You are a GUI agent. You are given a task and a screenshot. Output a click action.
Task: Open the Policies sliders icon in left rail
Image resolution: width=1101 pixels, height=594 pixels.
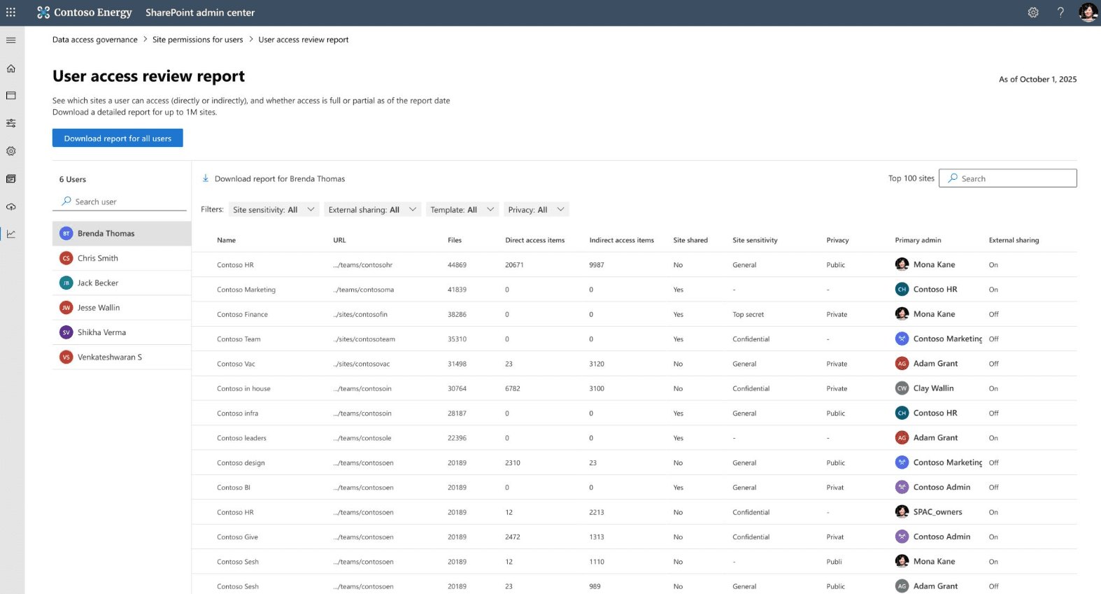point(10,123)
